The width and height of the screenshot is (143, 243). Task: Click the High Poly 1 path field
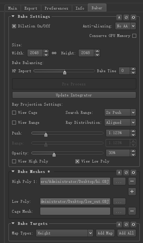(x=75, y=181)
